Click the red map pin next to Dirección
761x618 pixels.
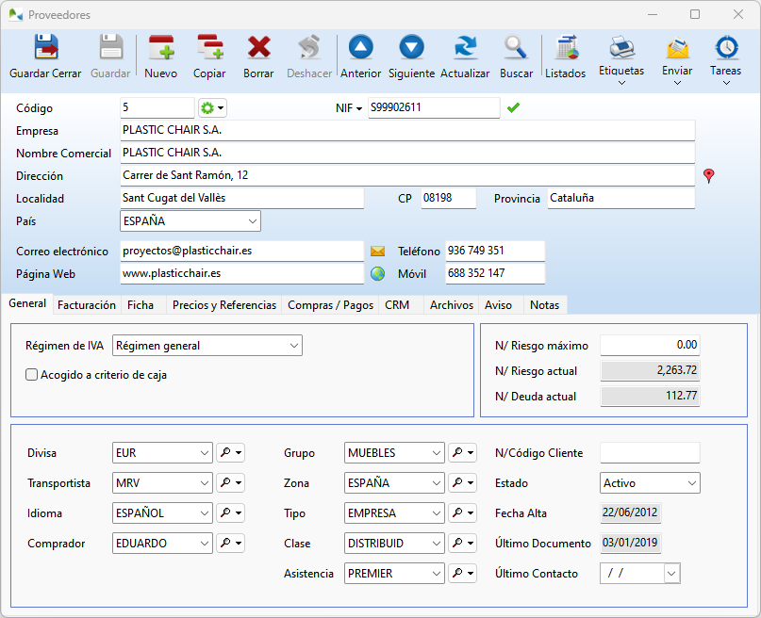(x=709, y=175)
